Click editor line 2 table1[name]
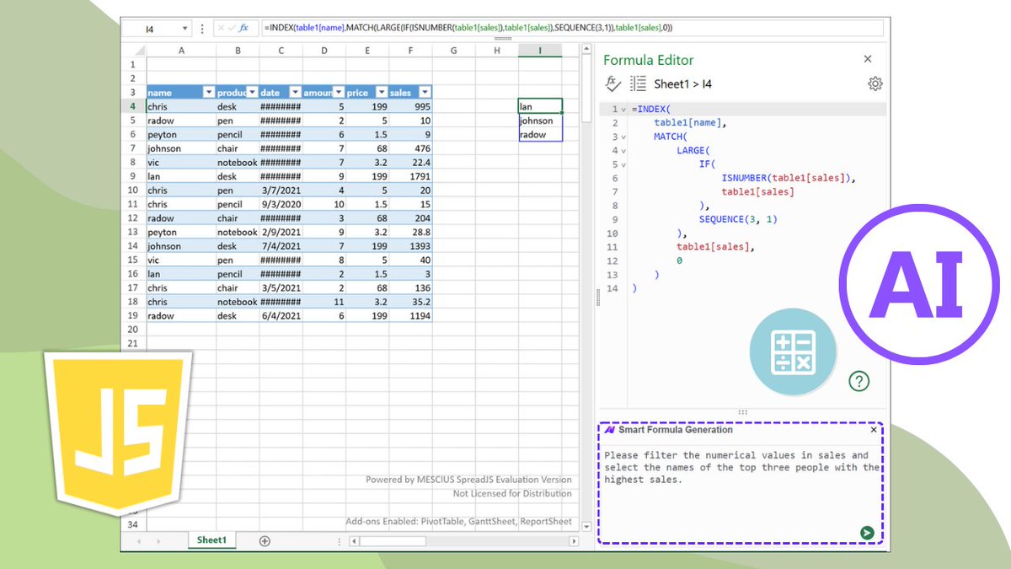Viewport: 1011px width, 569px height. pos(690,123)
